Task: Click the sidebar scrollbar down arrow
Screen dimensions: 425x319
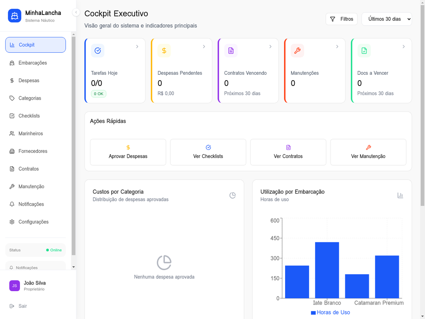Action: tap(73, 267)
